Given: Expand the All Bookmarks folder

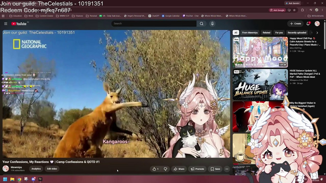Looking at the screenshot, I should point(316,16).
